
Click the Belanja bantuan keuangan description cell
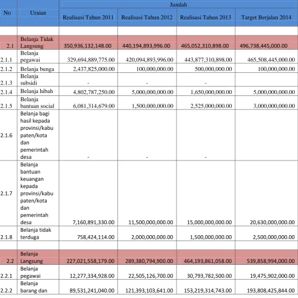(x=38, y=193)
